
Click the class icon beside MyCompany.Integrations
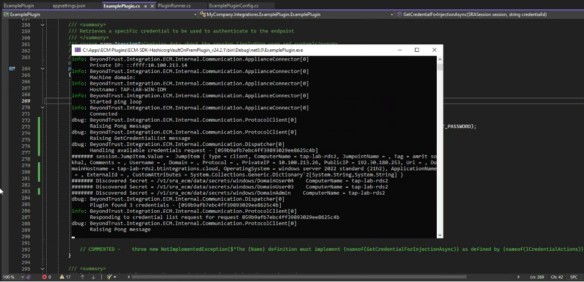coord(203,14)
